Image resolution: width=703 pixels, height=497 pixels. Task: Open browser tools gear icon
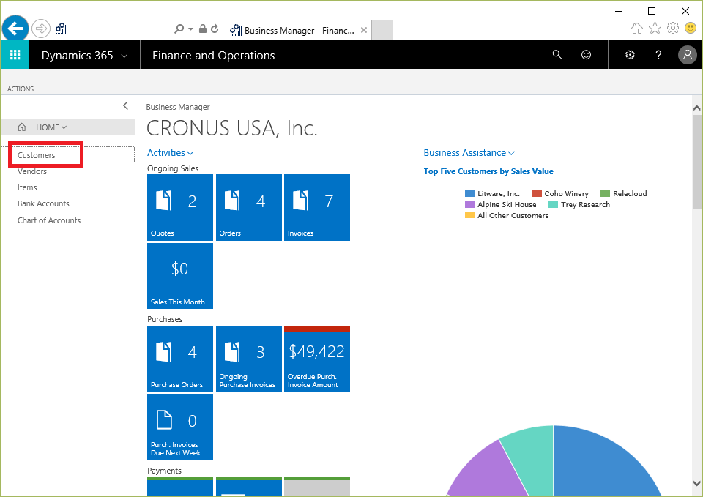673,29
